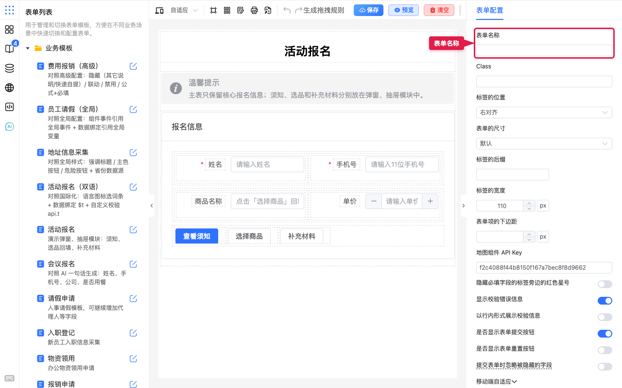Image resolution: width=622 pixels, height=388 pixels.
Task: Collapse the 业务模板 folder tree
Action: pyautogui.click(x=28, y=48)
